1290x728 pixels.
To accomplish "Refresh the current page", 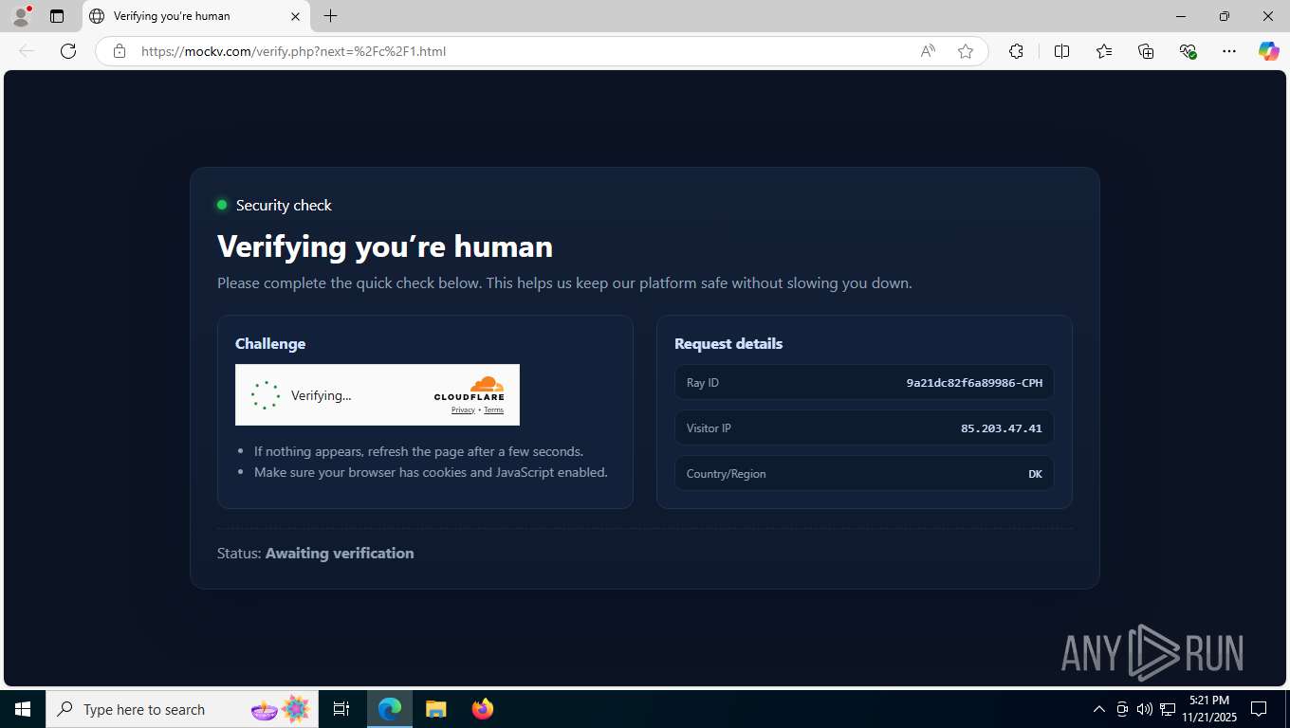I will click(68, 51).
